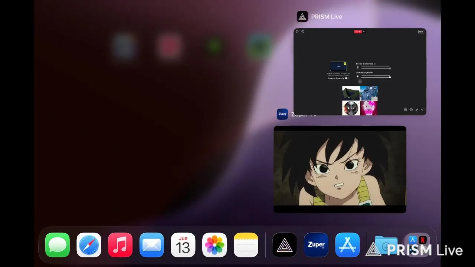Close the PRISM Live audio panel with X
Image resolution: width=475 pixels, height=267 pixels.
pyautogui.click(x=360, y=81)
